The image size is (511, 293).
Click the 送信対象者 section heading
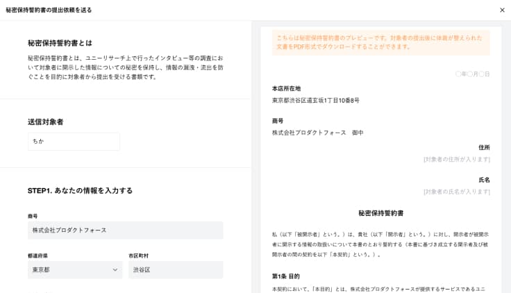46,122
